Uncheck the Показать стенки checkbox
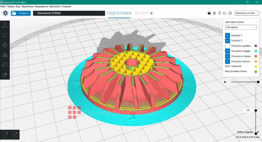The image size is (262, 142). 227,56
